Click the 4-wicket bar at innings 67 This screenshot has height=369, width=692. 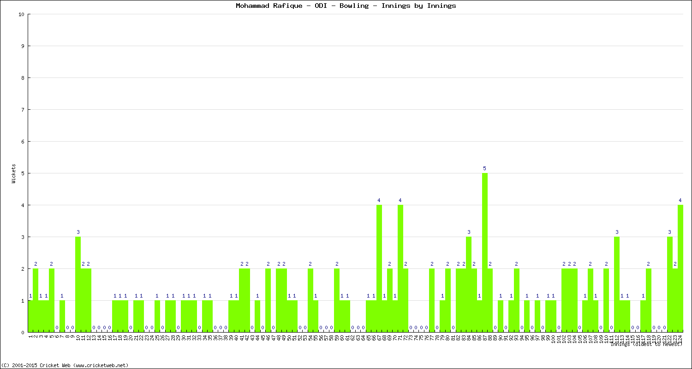coord(379,268)
